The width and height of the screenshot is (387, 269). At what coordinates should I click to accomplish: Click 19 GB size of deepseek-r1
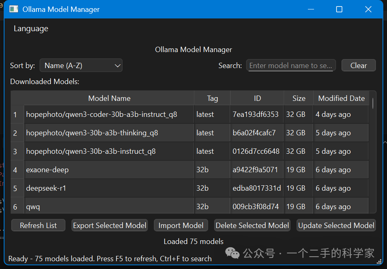298,188
